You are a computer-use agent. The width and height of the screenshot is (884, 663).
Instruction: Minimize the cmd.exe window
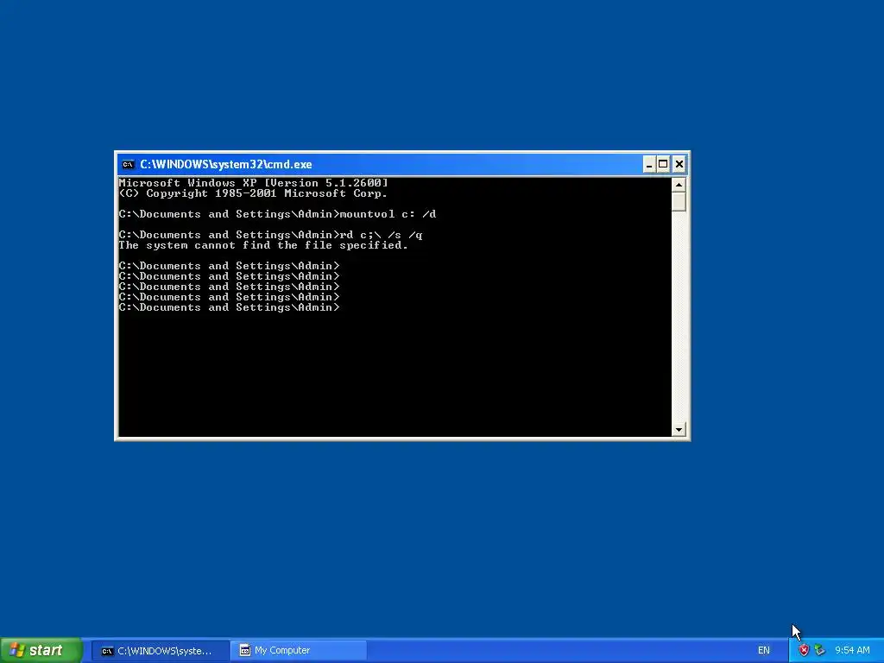tap(649, 165)
